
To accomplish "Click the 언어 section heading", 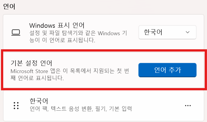I will point(9,7).
